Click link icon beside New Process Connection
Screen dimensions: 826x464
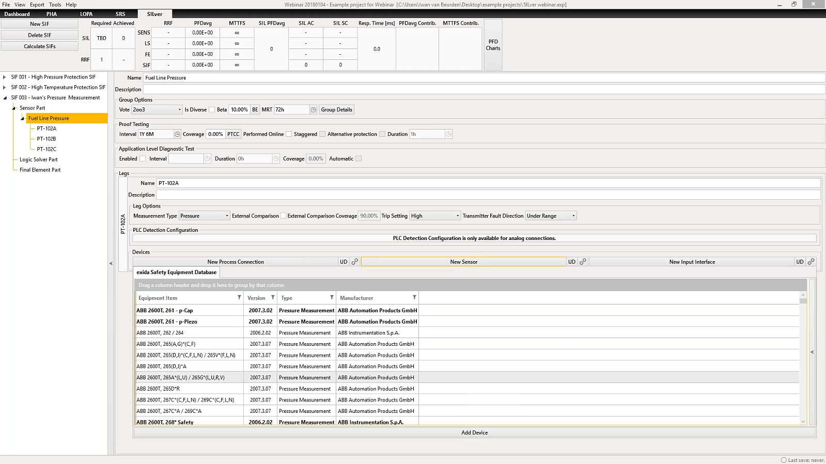tap(355, 262)
